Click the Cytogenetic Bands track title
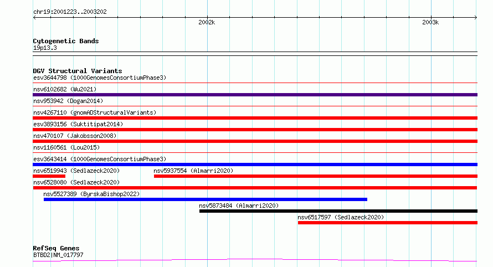 click(66, 41)
